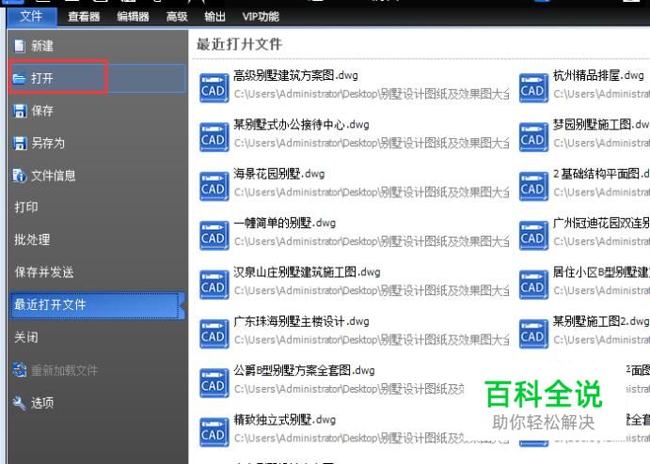The height and width of the screenshot is (464, 650).
Task: Switch to the 查看器 tab
Action: coord(84,17)
